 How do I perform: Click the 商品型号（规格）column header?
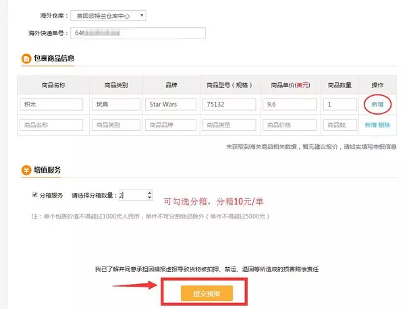click(x=230, y=85)
